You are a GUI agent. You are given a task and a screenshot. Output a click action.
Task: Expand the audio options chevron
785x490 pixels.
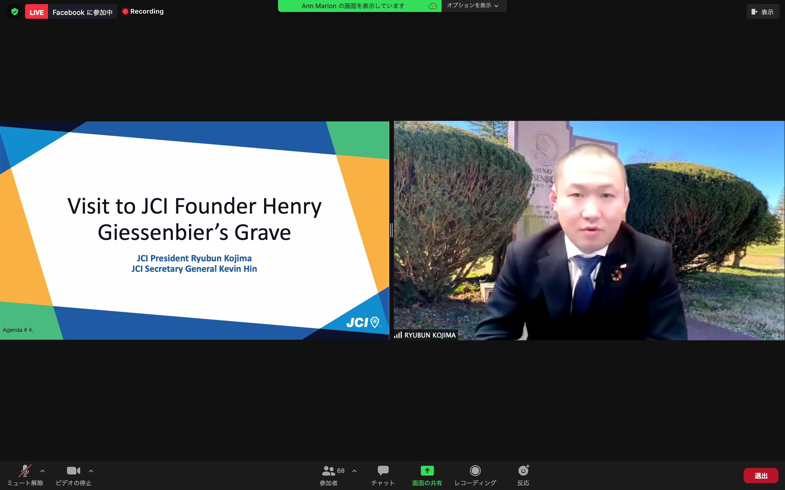[43, 471]
